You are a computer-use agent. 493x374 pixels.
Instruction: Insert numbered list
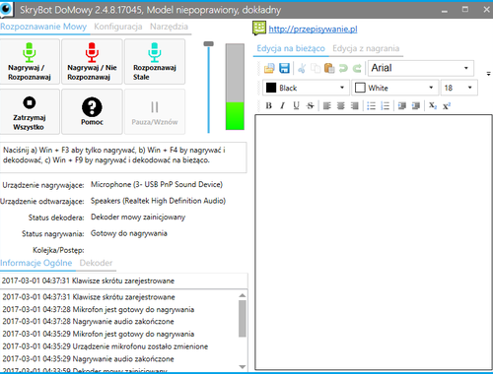(385, 105)
